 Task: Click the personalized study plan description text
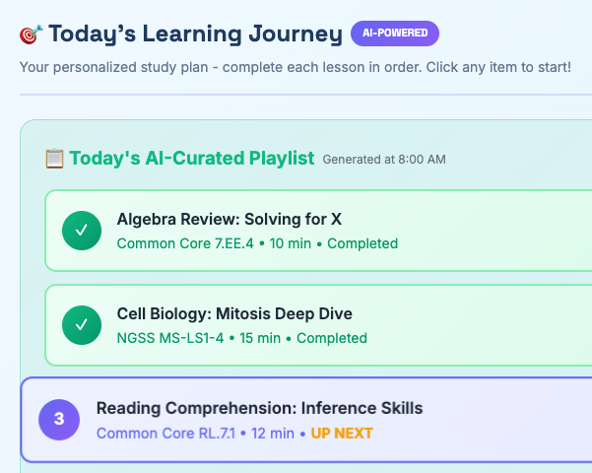[295, 67]
